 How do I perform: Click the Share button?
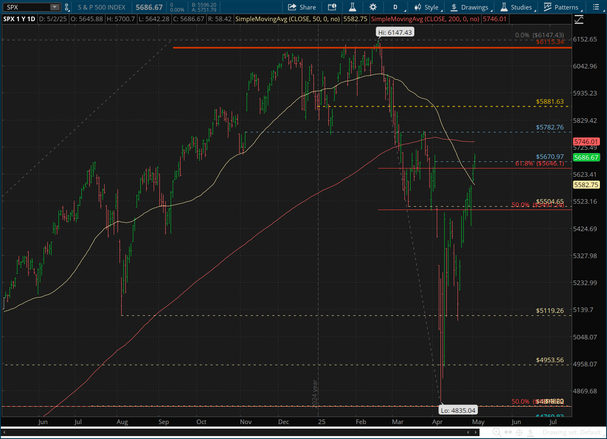click(x=302, y=7)
